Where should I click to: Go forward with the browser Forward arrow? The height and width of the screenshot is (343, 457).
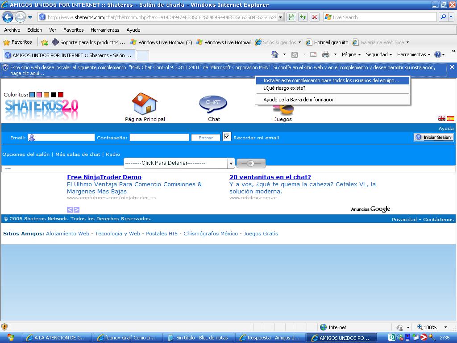click(20, 17)
